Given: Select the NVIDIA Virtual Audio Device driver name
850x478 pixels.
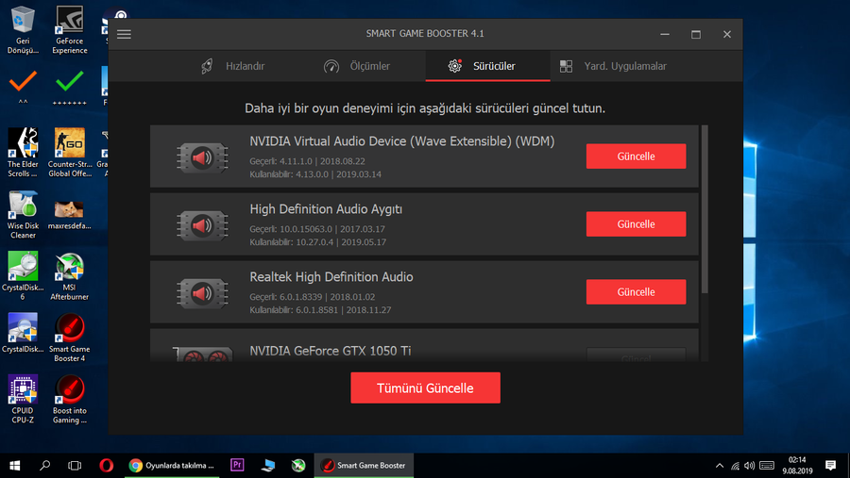Looking at the screenshot, I should 401,141.
